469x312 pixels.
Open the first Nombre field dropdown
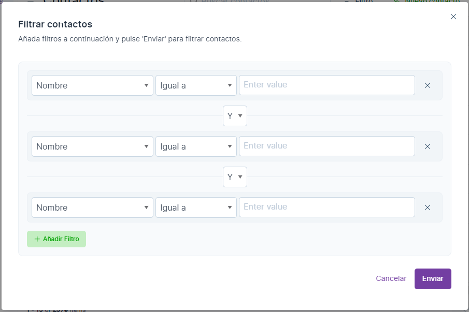point(92,85)
